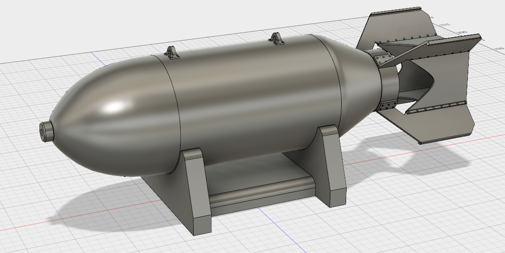Select the lifting lug nearest the nose
Screen dimensions: 505x253
[172, 53]
